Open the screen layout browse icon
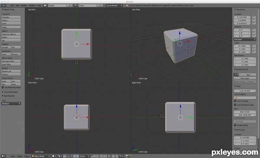 click(x=45, y=6)
